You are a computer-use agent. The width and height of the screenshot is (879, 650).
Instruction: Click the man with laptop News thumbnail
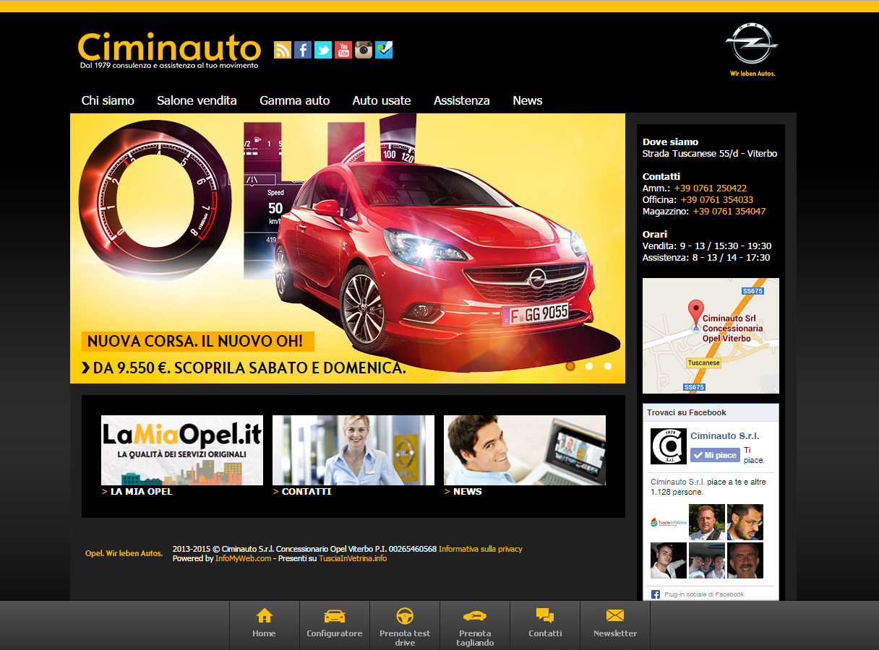click(525, 450)
